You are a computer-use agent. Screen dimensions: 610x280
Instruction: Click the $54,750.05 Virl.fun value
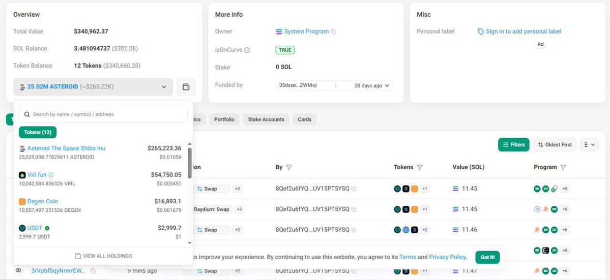tap(166, 175)
